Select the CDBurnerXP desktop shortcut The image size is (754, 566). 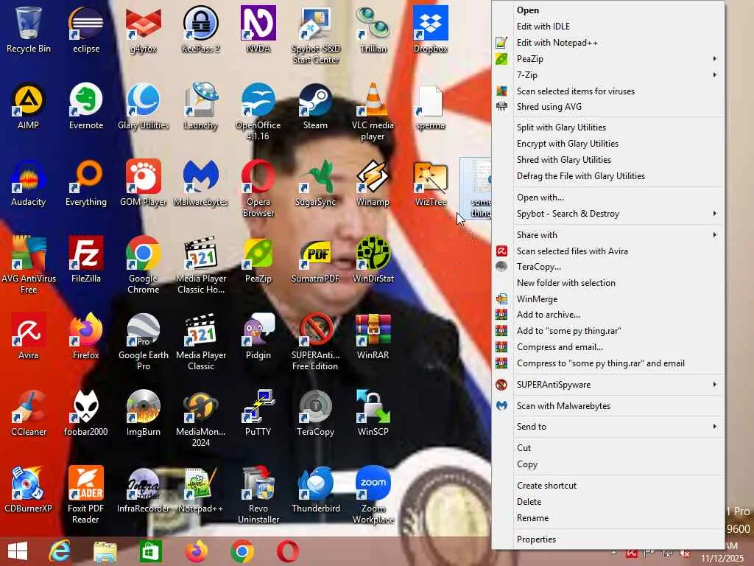[x=29, y=489]
